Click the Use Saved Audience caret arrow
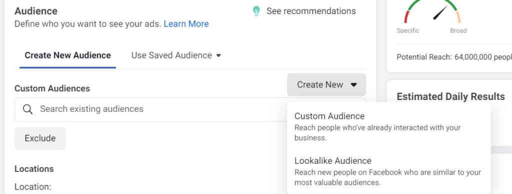Image resolution: width=512 pixels, height=194 pixels. coord(219,56)
